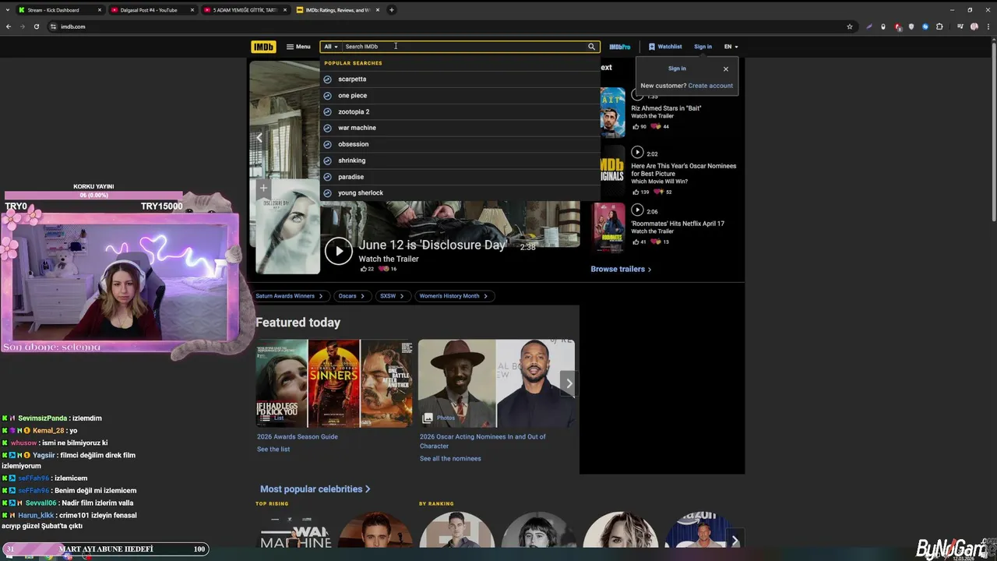
Task: Play the Roommates trailer
Action: point(637,210)
